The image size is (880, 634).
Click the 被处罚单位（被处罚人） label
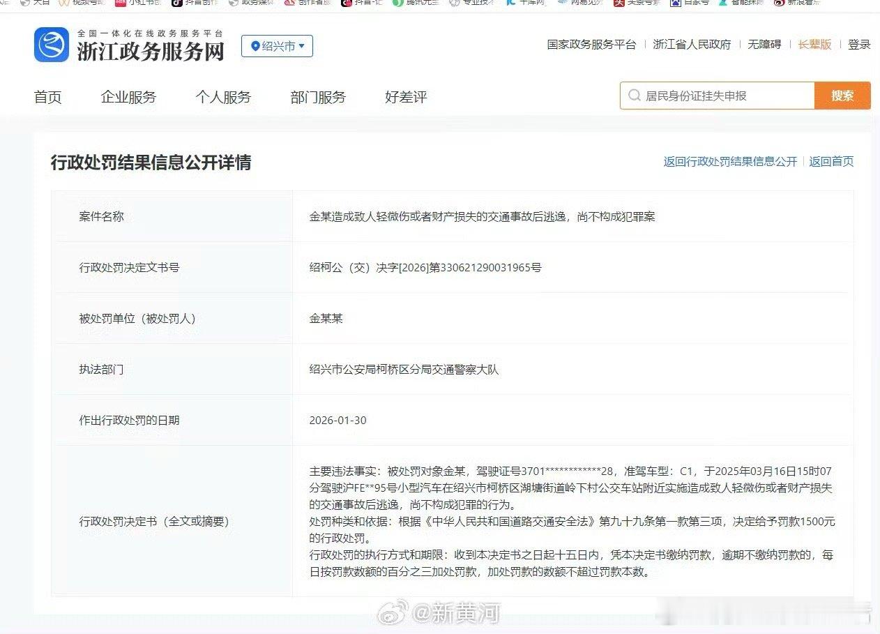pos(137,318)
